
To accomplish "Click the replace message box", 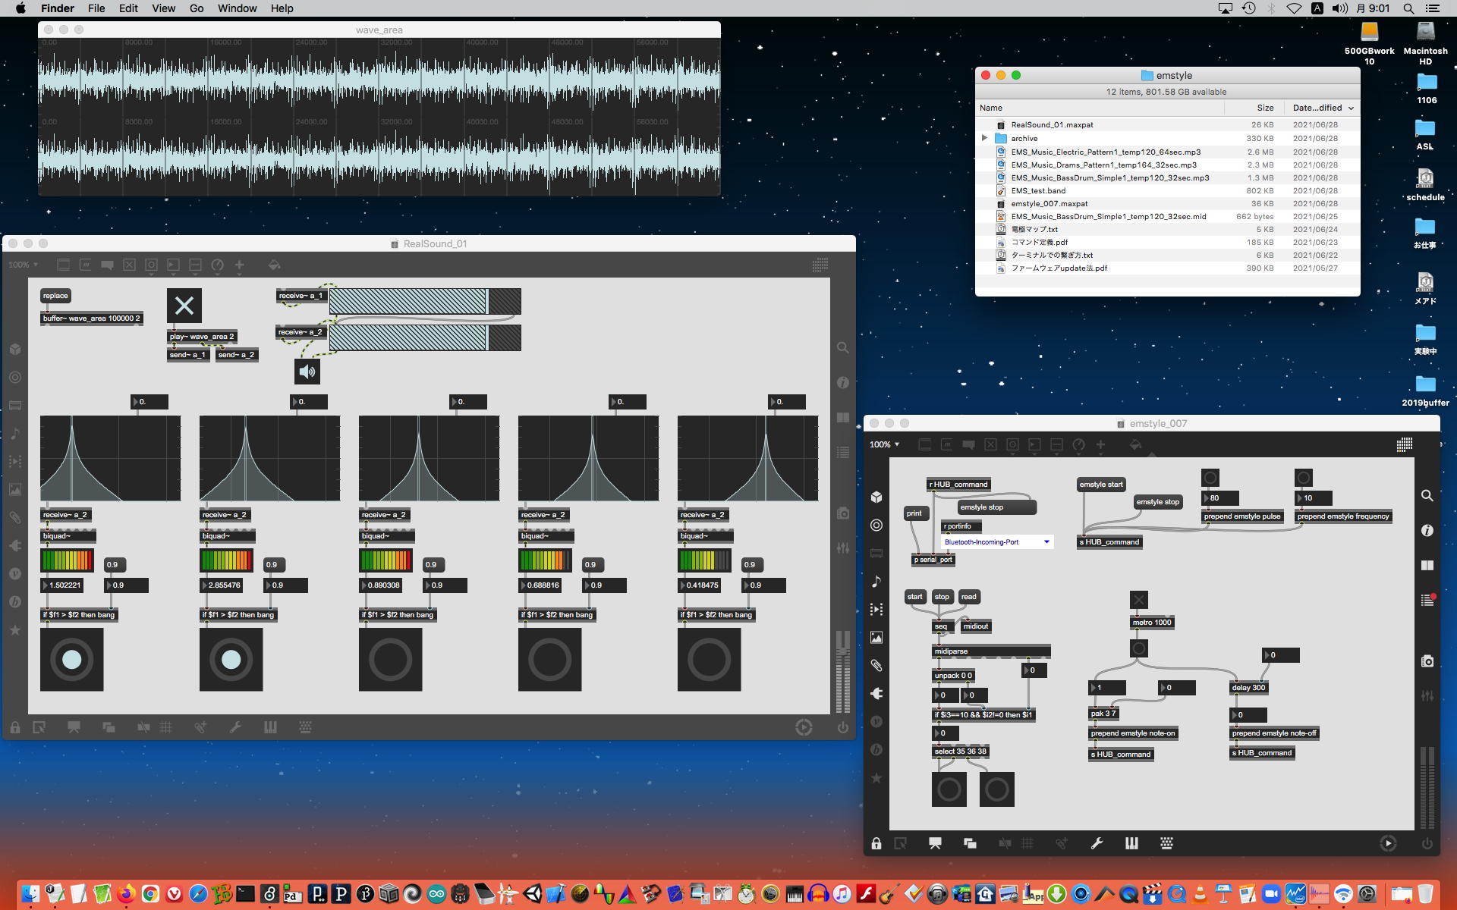I will [x=55, y=296].
